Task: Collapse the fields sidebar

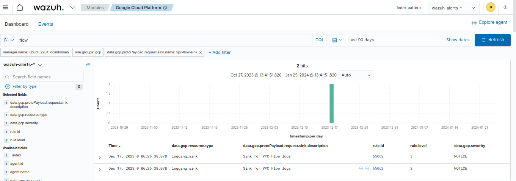Action: click(x=88, y=65)
